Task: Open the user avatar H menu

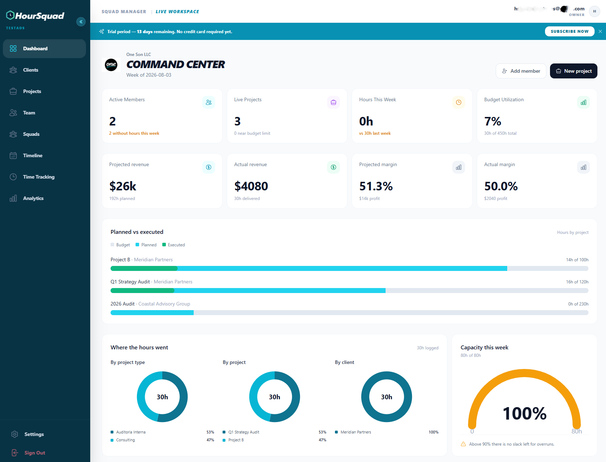Action: point(595,11)
